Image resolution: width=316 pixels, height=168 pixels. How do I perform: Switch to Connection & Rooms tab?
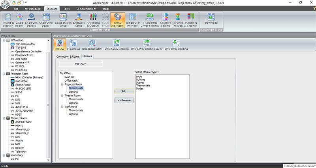(x=68, y=56)
